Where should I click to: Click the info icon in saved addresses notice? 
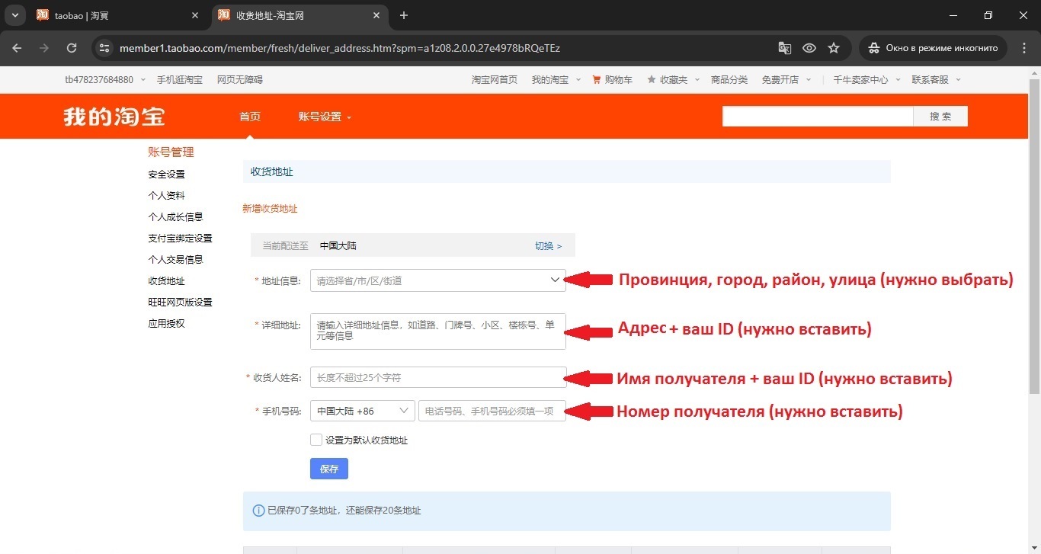coord(258,511)
